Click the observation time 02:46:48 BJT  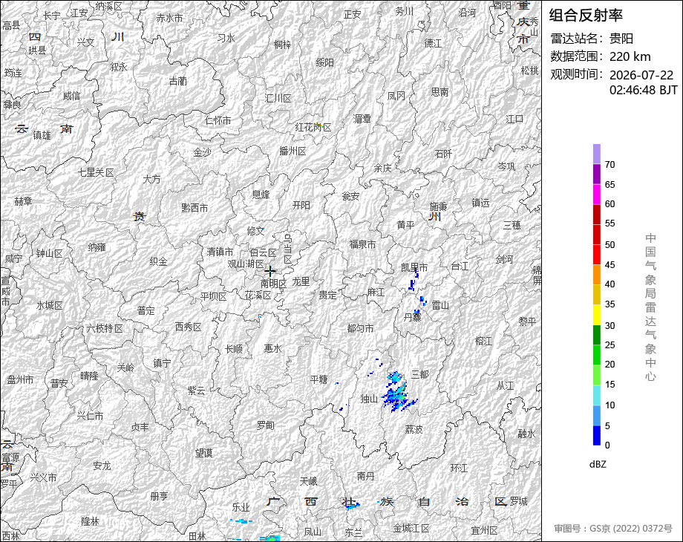pyautogui.click(x=644, y=90)
